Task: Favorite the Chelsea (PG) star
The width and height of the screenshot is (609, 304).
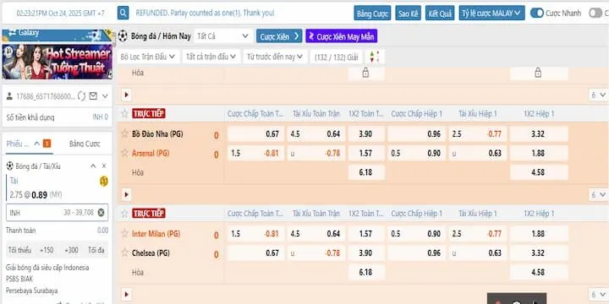Action: (124, 252)
